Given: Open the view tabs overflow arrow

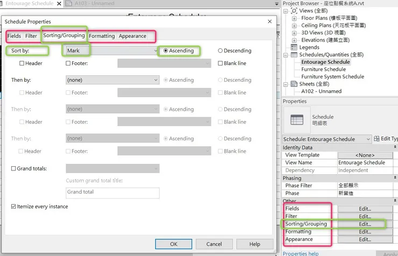Looking at the screenshot, I should pyautogui.click(x=276, y=4).
